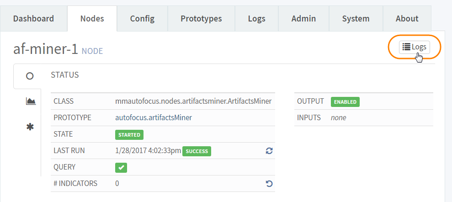Click the SUCCESS last run badge
452x202 pixels.
[x=197, y=151]
